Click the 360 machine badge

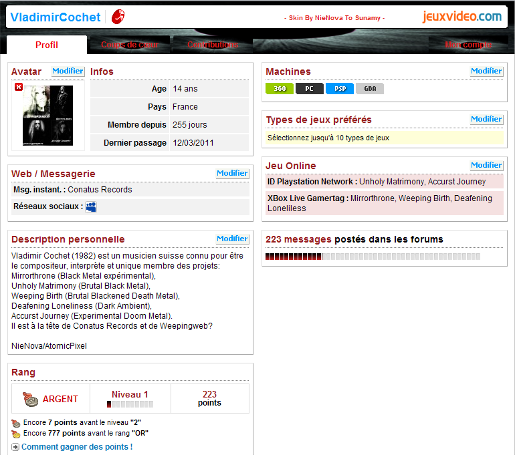point(280,89)
